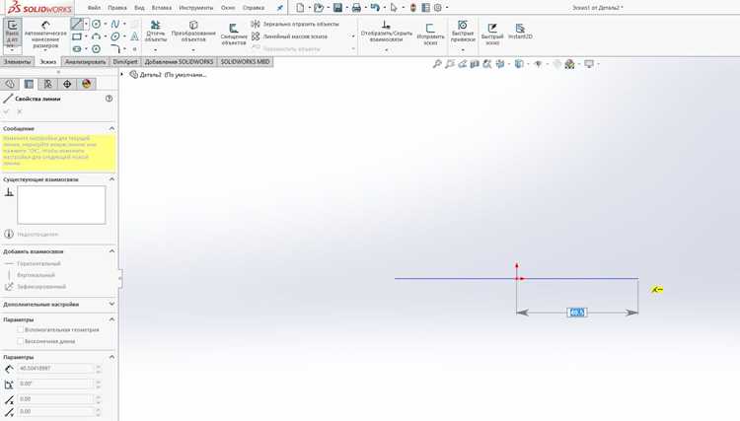Click the Offset Entities tool
This screenshot has height=421, width=740.
click(x=234, y=35)
